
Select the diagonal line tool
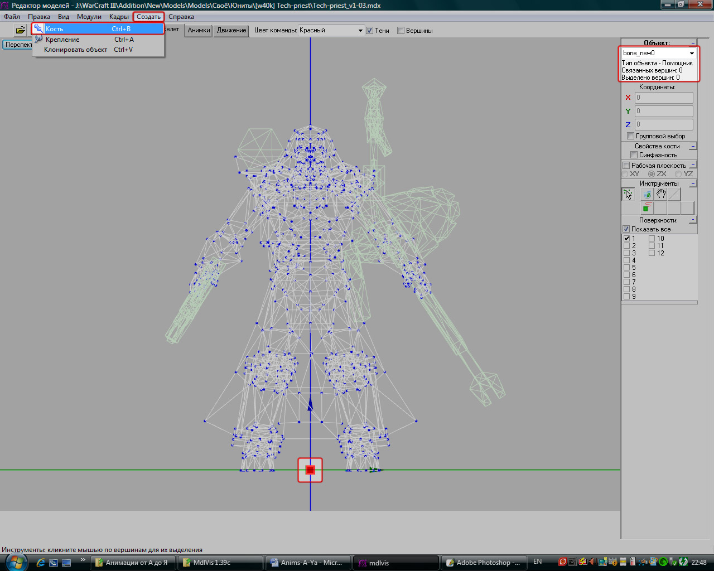point(674,194)
